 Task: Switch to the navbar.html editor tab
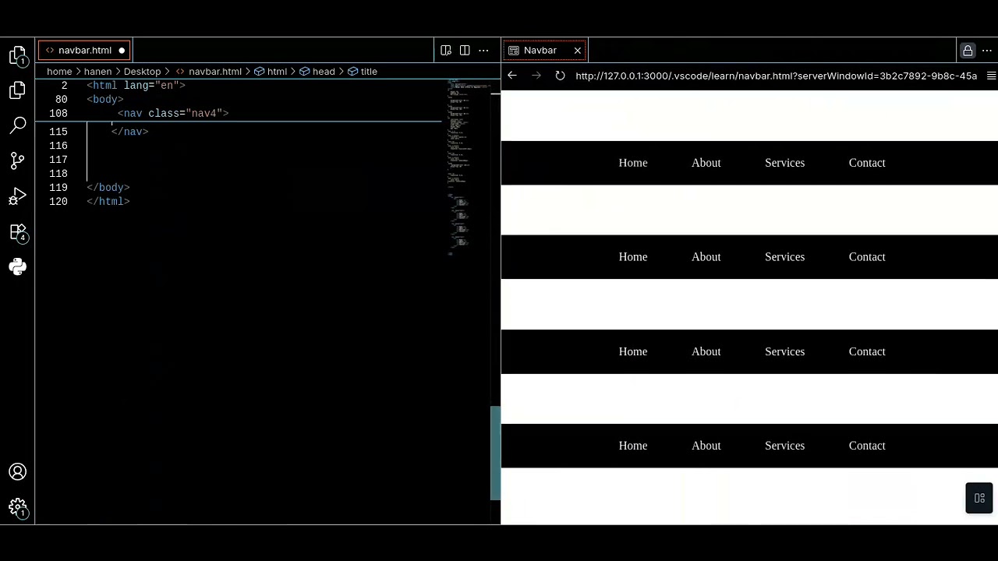click(x=84, y=50)
